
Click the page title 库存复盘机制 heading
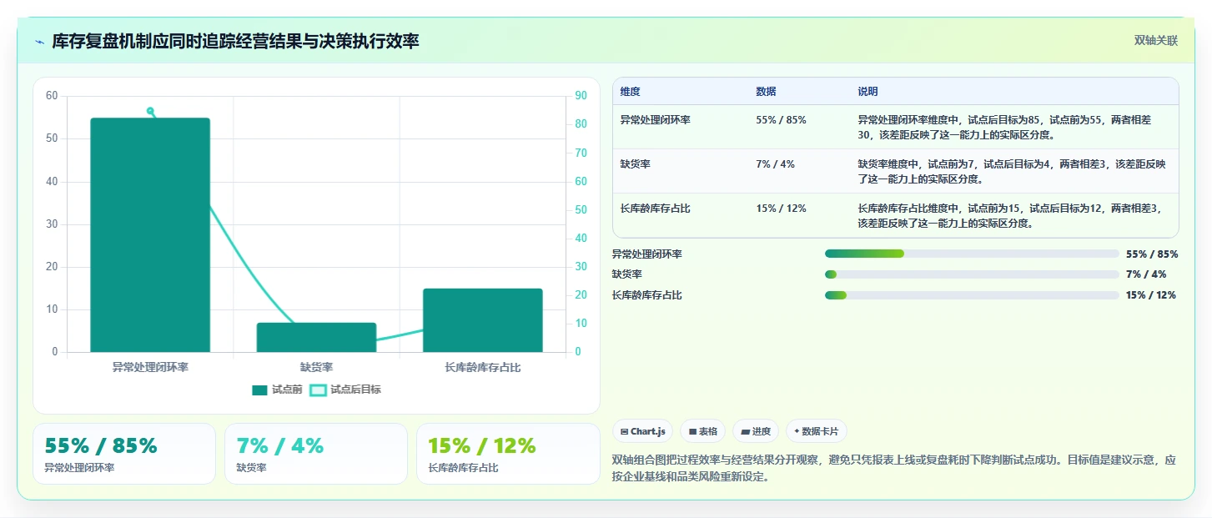pos(235,41)
